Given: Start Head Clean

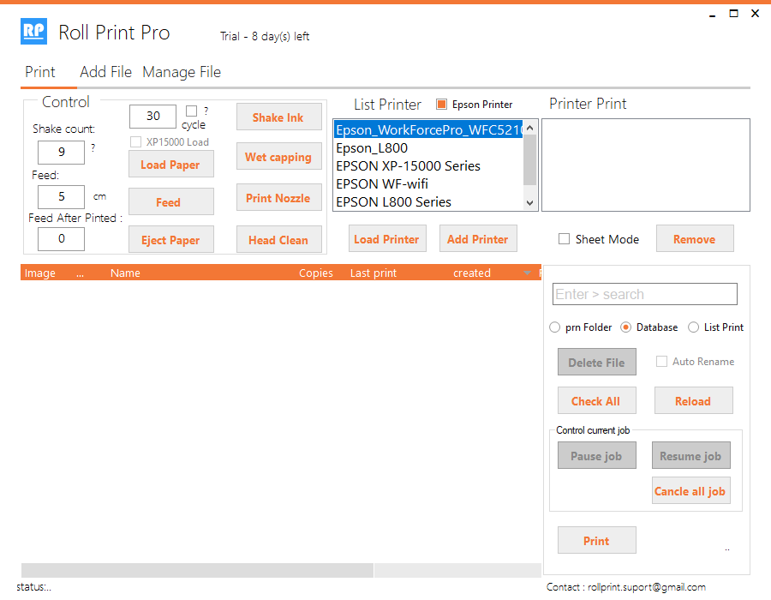Looking at the screenshot, I should tap(278, 240).
